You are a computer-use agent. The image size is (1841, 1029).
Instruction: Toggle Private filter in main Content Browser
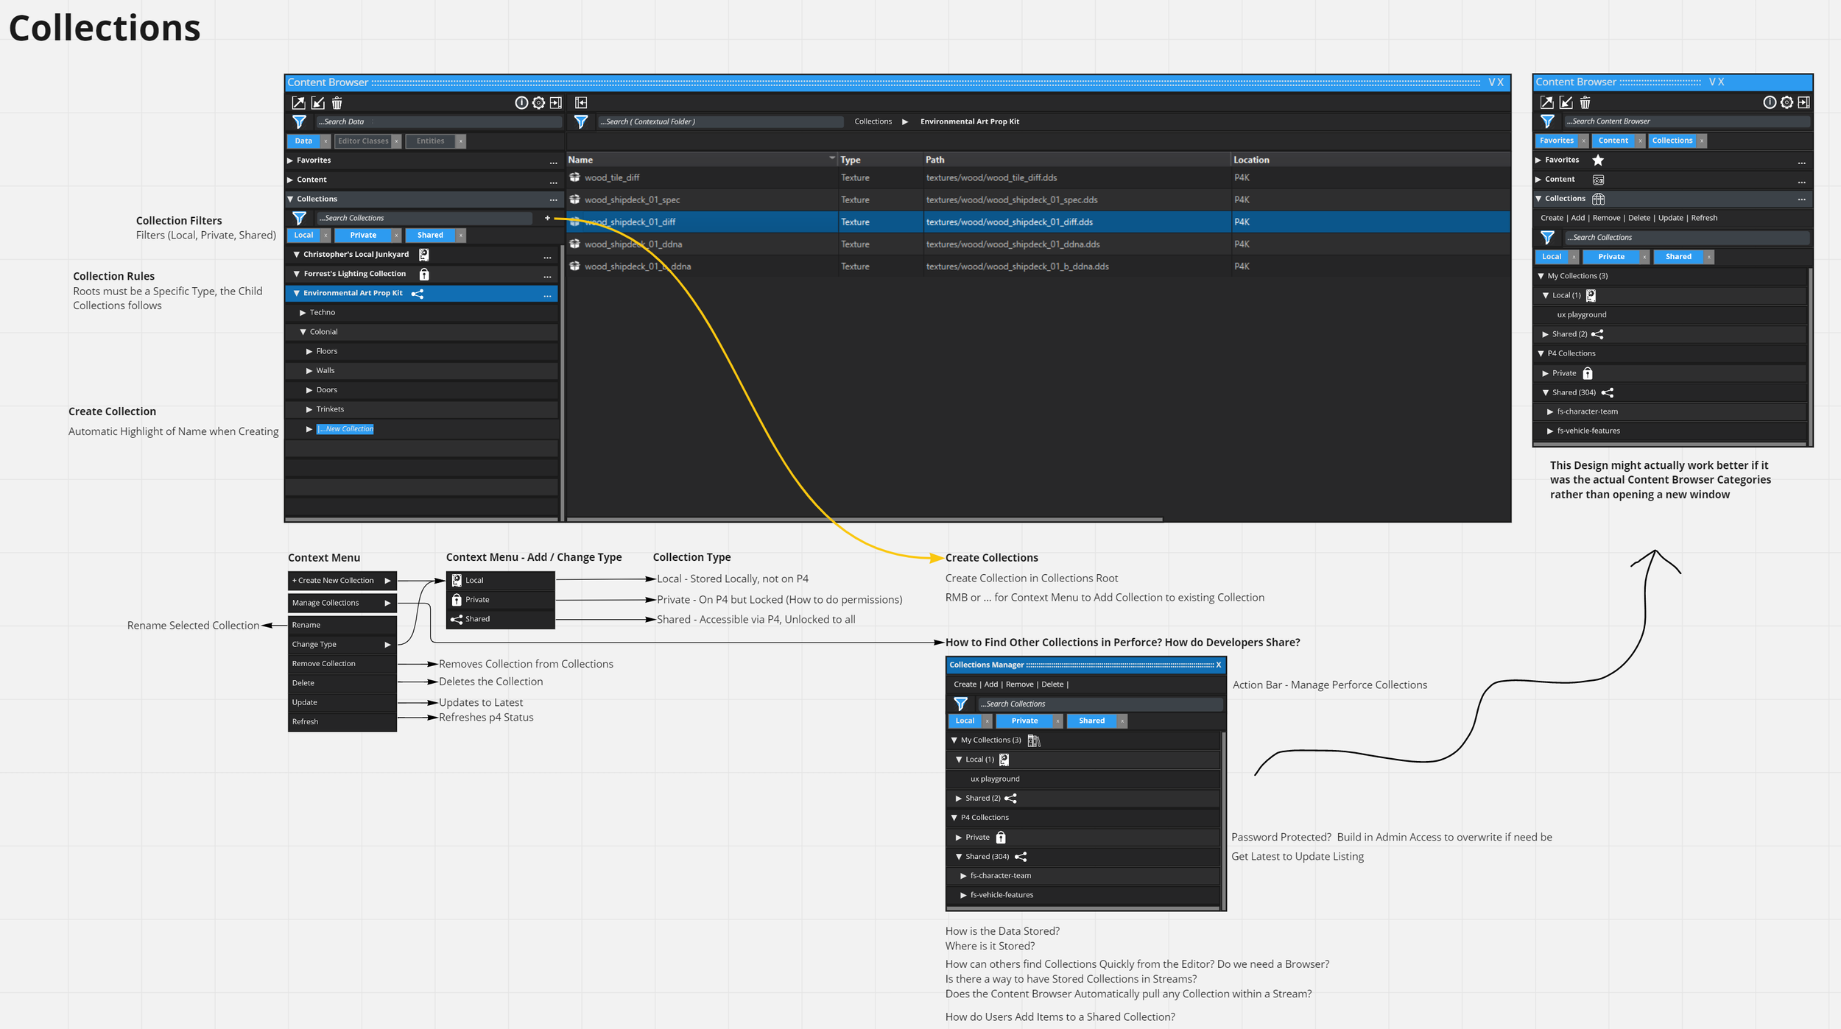tap(363, 236)
